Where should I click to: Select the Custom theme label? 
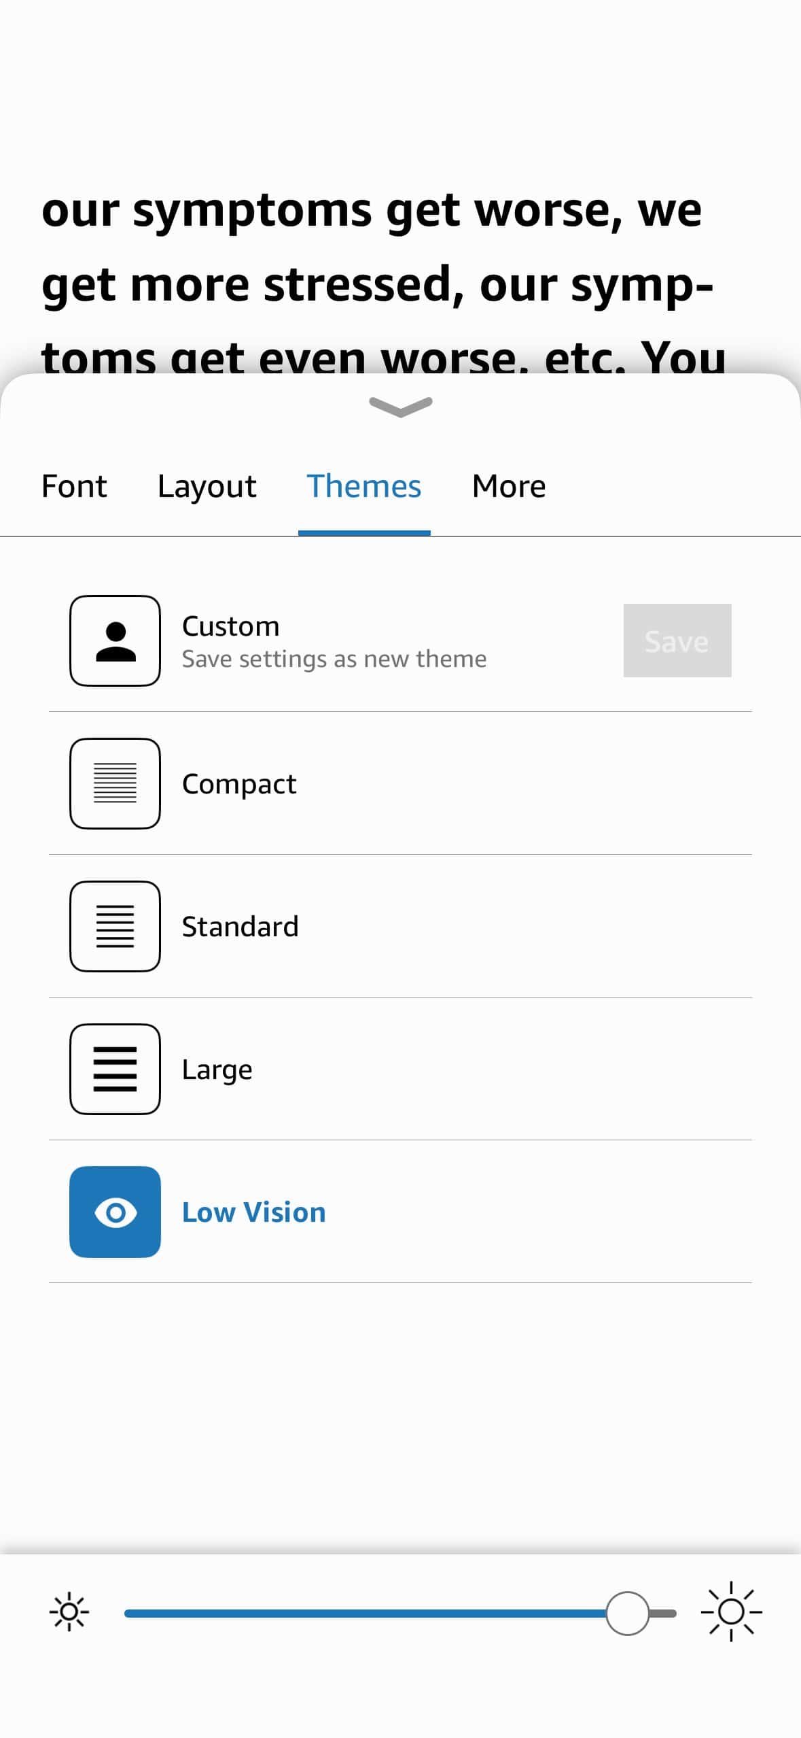coord(231,626)
